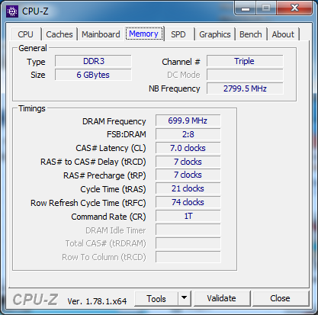
Task: Click the Tools button
Action: (x=156, y=299)
